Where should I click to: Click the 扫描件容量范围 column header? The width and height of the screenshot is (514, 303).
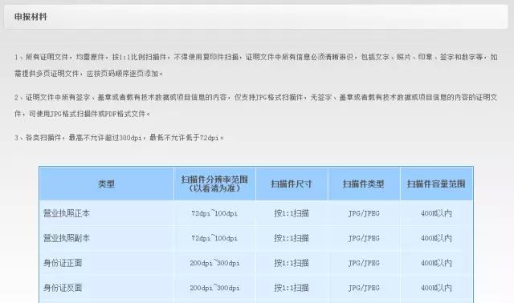point(436,184)
